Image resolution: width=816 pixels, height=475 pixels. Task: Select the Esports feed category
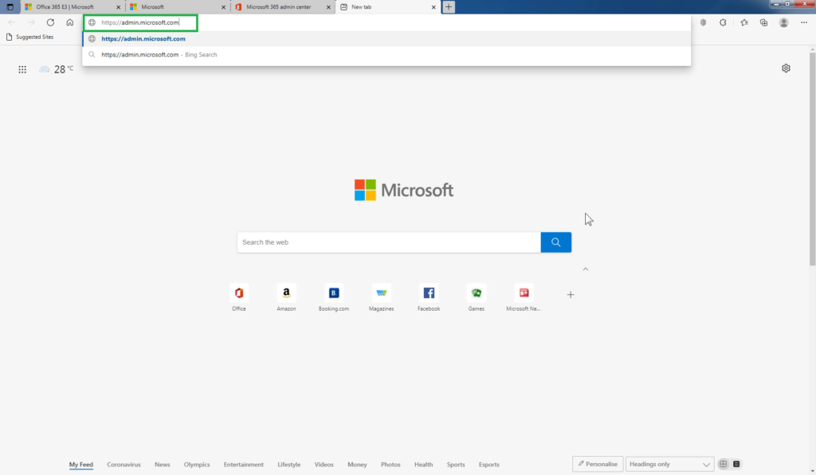488,465
